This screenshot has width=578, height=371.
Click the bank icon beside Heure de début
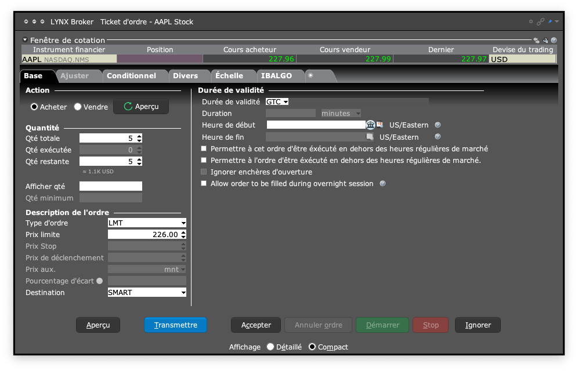click(370, 125)
